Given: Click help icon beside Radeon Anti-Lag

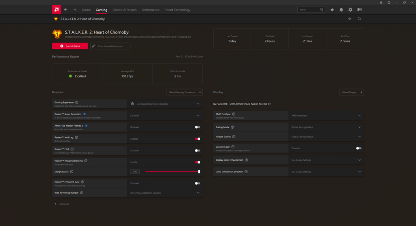Looking at the screenshot, I should pyautogui.click(x=76, y=138).
